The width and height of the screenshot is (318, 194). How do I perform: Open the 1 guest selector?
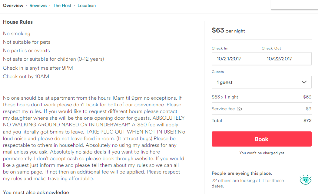point(261,82)
